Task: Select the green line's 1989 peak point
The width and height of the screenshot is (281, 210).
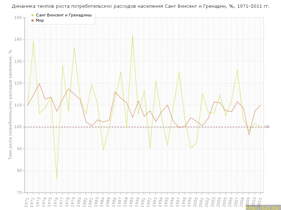Action: coord(132,35)
